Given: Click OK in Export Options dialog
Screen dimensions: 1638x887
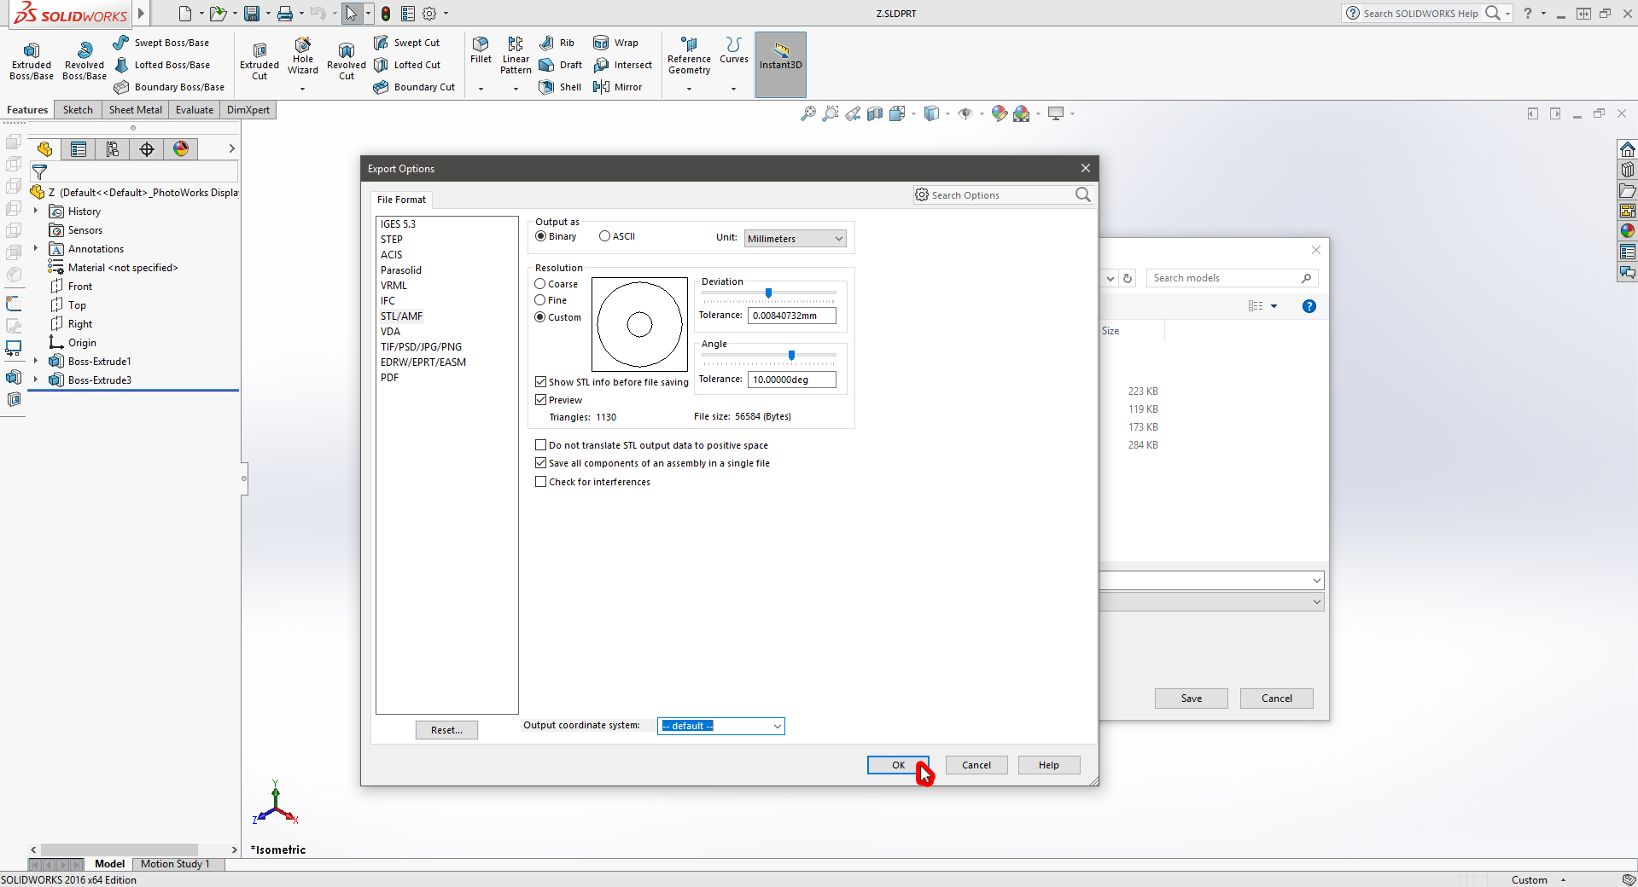Looking at the screenshot, I should [x=898, y=765].
